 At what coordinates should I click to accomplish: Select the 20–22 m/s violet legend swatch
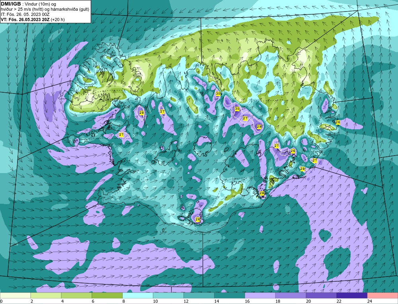(321, 296)
